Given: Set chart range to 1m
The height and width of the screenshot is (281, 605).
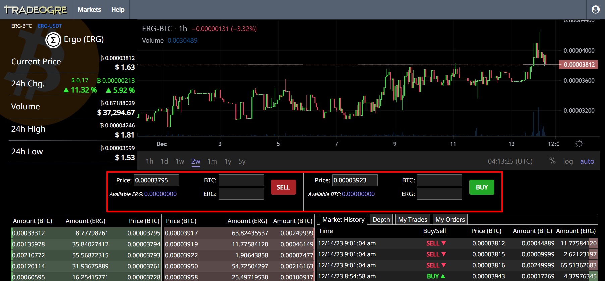Looking at the screenshot, I should pyautogui.click(x=212, y=161).
